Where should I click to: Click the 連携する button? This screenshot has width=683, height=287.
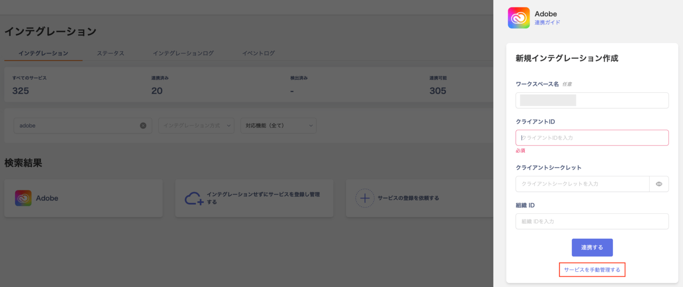click(592, 247)
